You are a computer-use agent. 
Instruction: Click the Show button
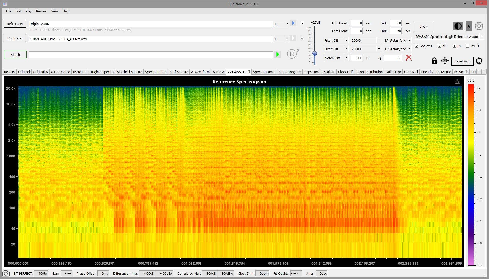(x=423, y=26)
